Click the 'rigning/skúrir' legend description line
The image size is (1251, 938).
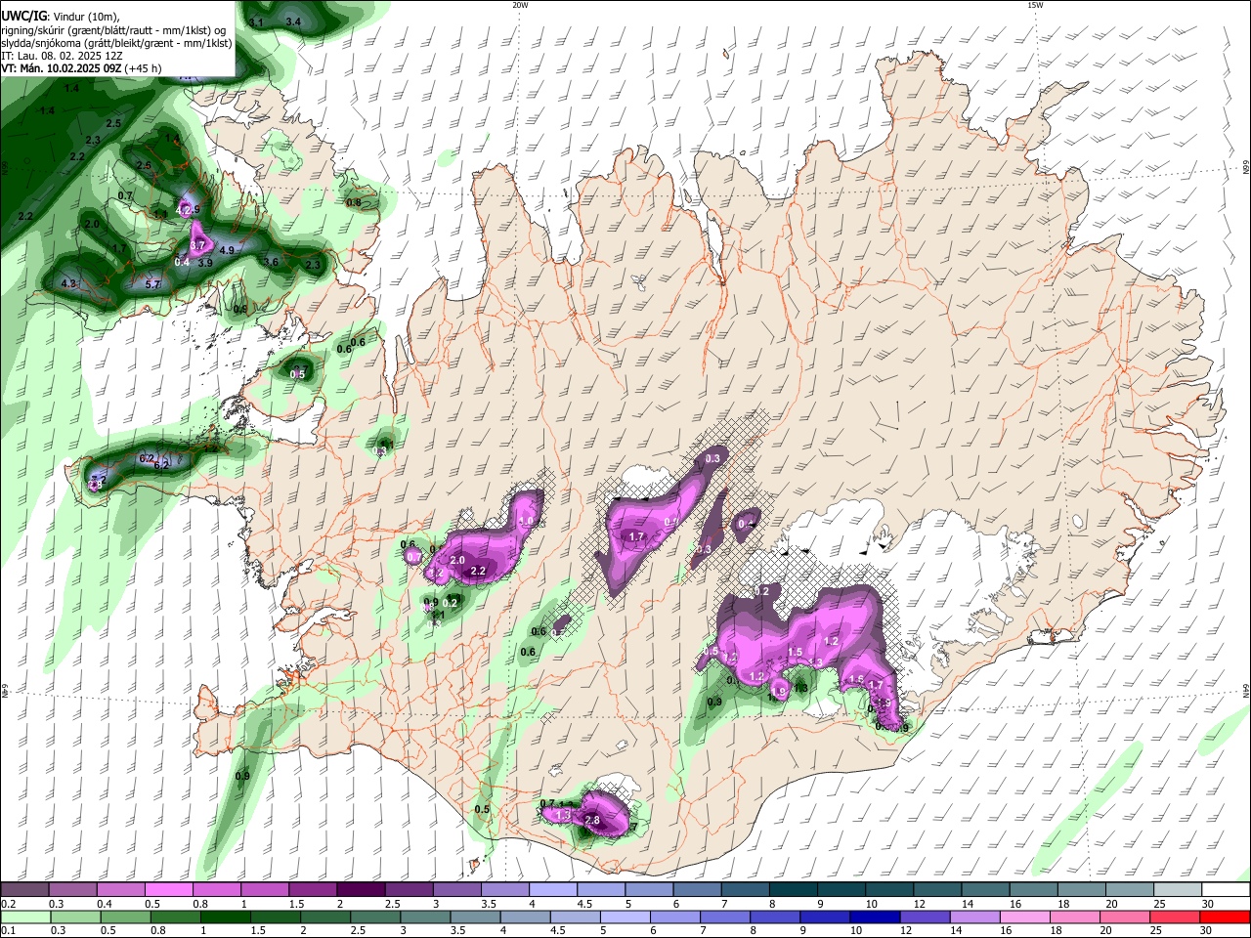pyautogui.click(x=113, y=29)
